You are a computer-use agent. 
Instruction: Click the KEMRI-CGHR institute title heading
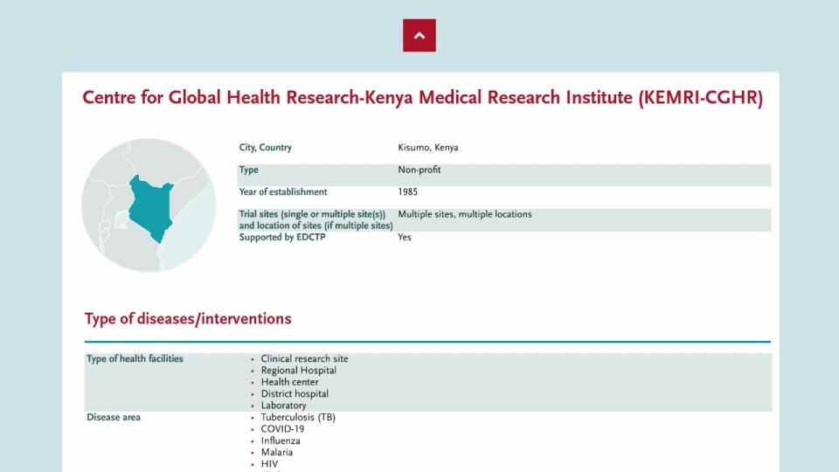[422, 98]
